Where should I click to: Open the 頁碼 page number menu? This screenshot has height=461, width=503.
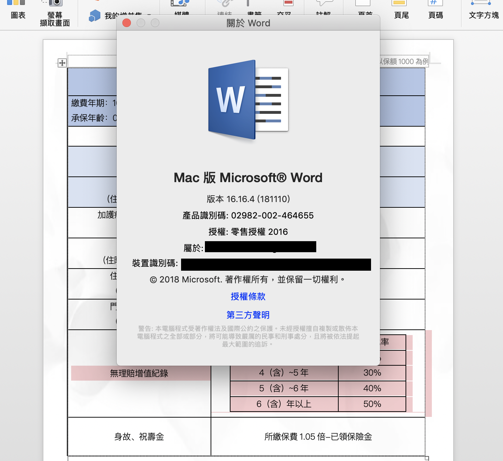pyautogui.click(x=435, y=11)
